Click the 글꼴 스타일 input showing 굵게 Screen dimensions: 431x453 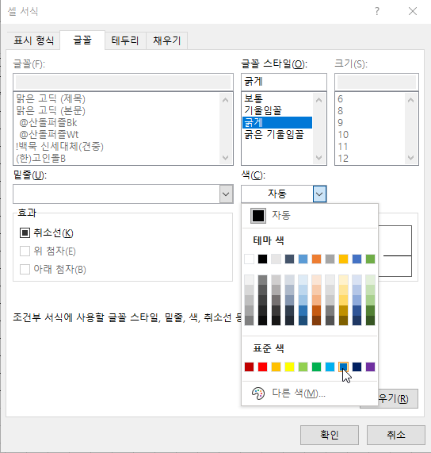point(284,82)
